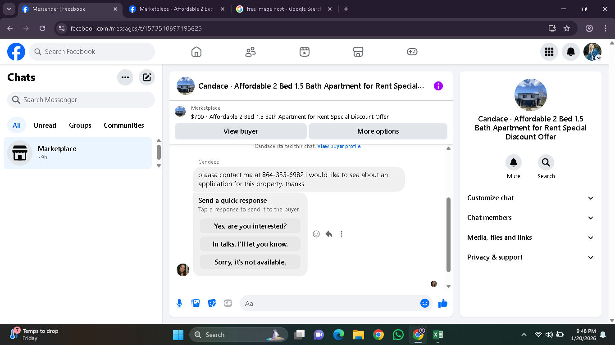
Task: Click the Chrome address bar URL
Action: [x=136, y=28]
